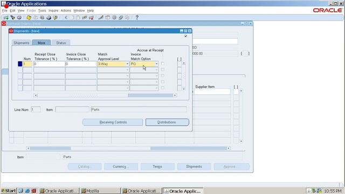Click the Start button on the taskbar
The width and height of the screenshot is (345, 194).
(x=9, y=191)
